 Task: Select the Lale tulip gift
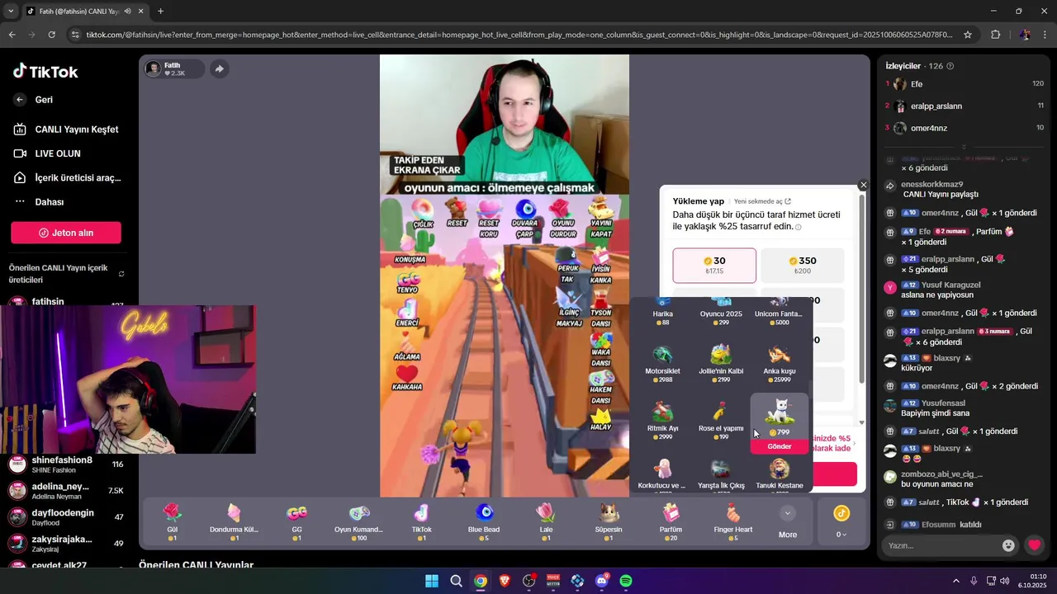tap(546, 522)
